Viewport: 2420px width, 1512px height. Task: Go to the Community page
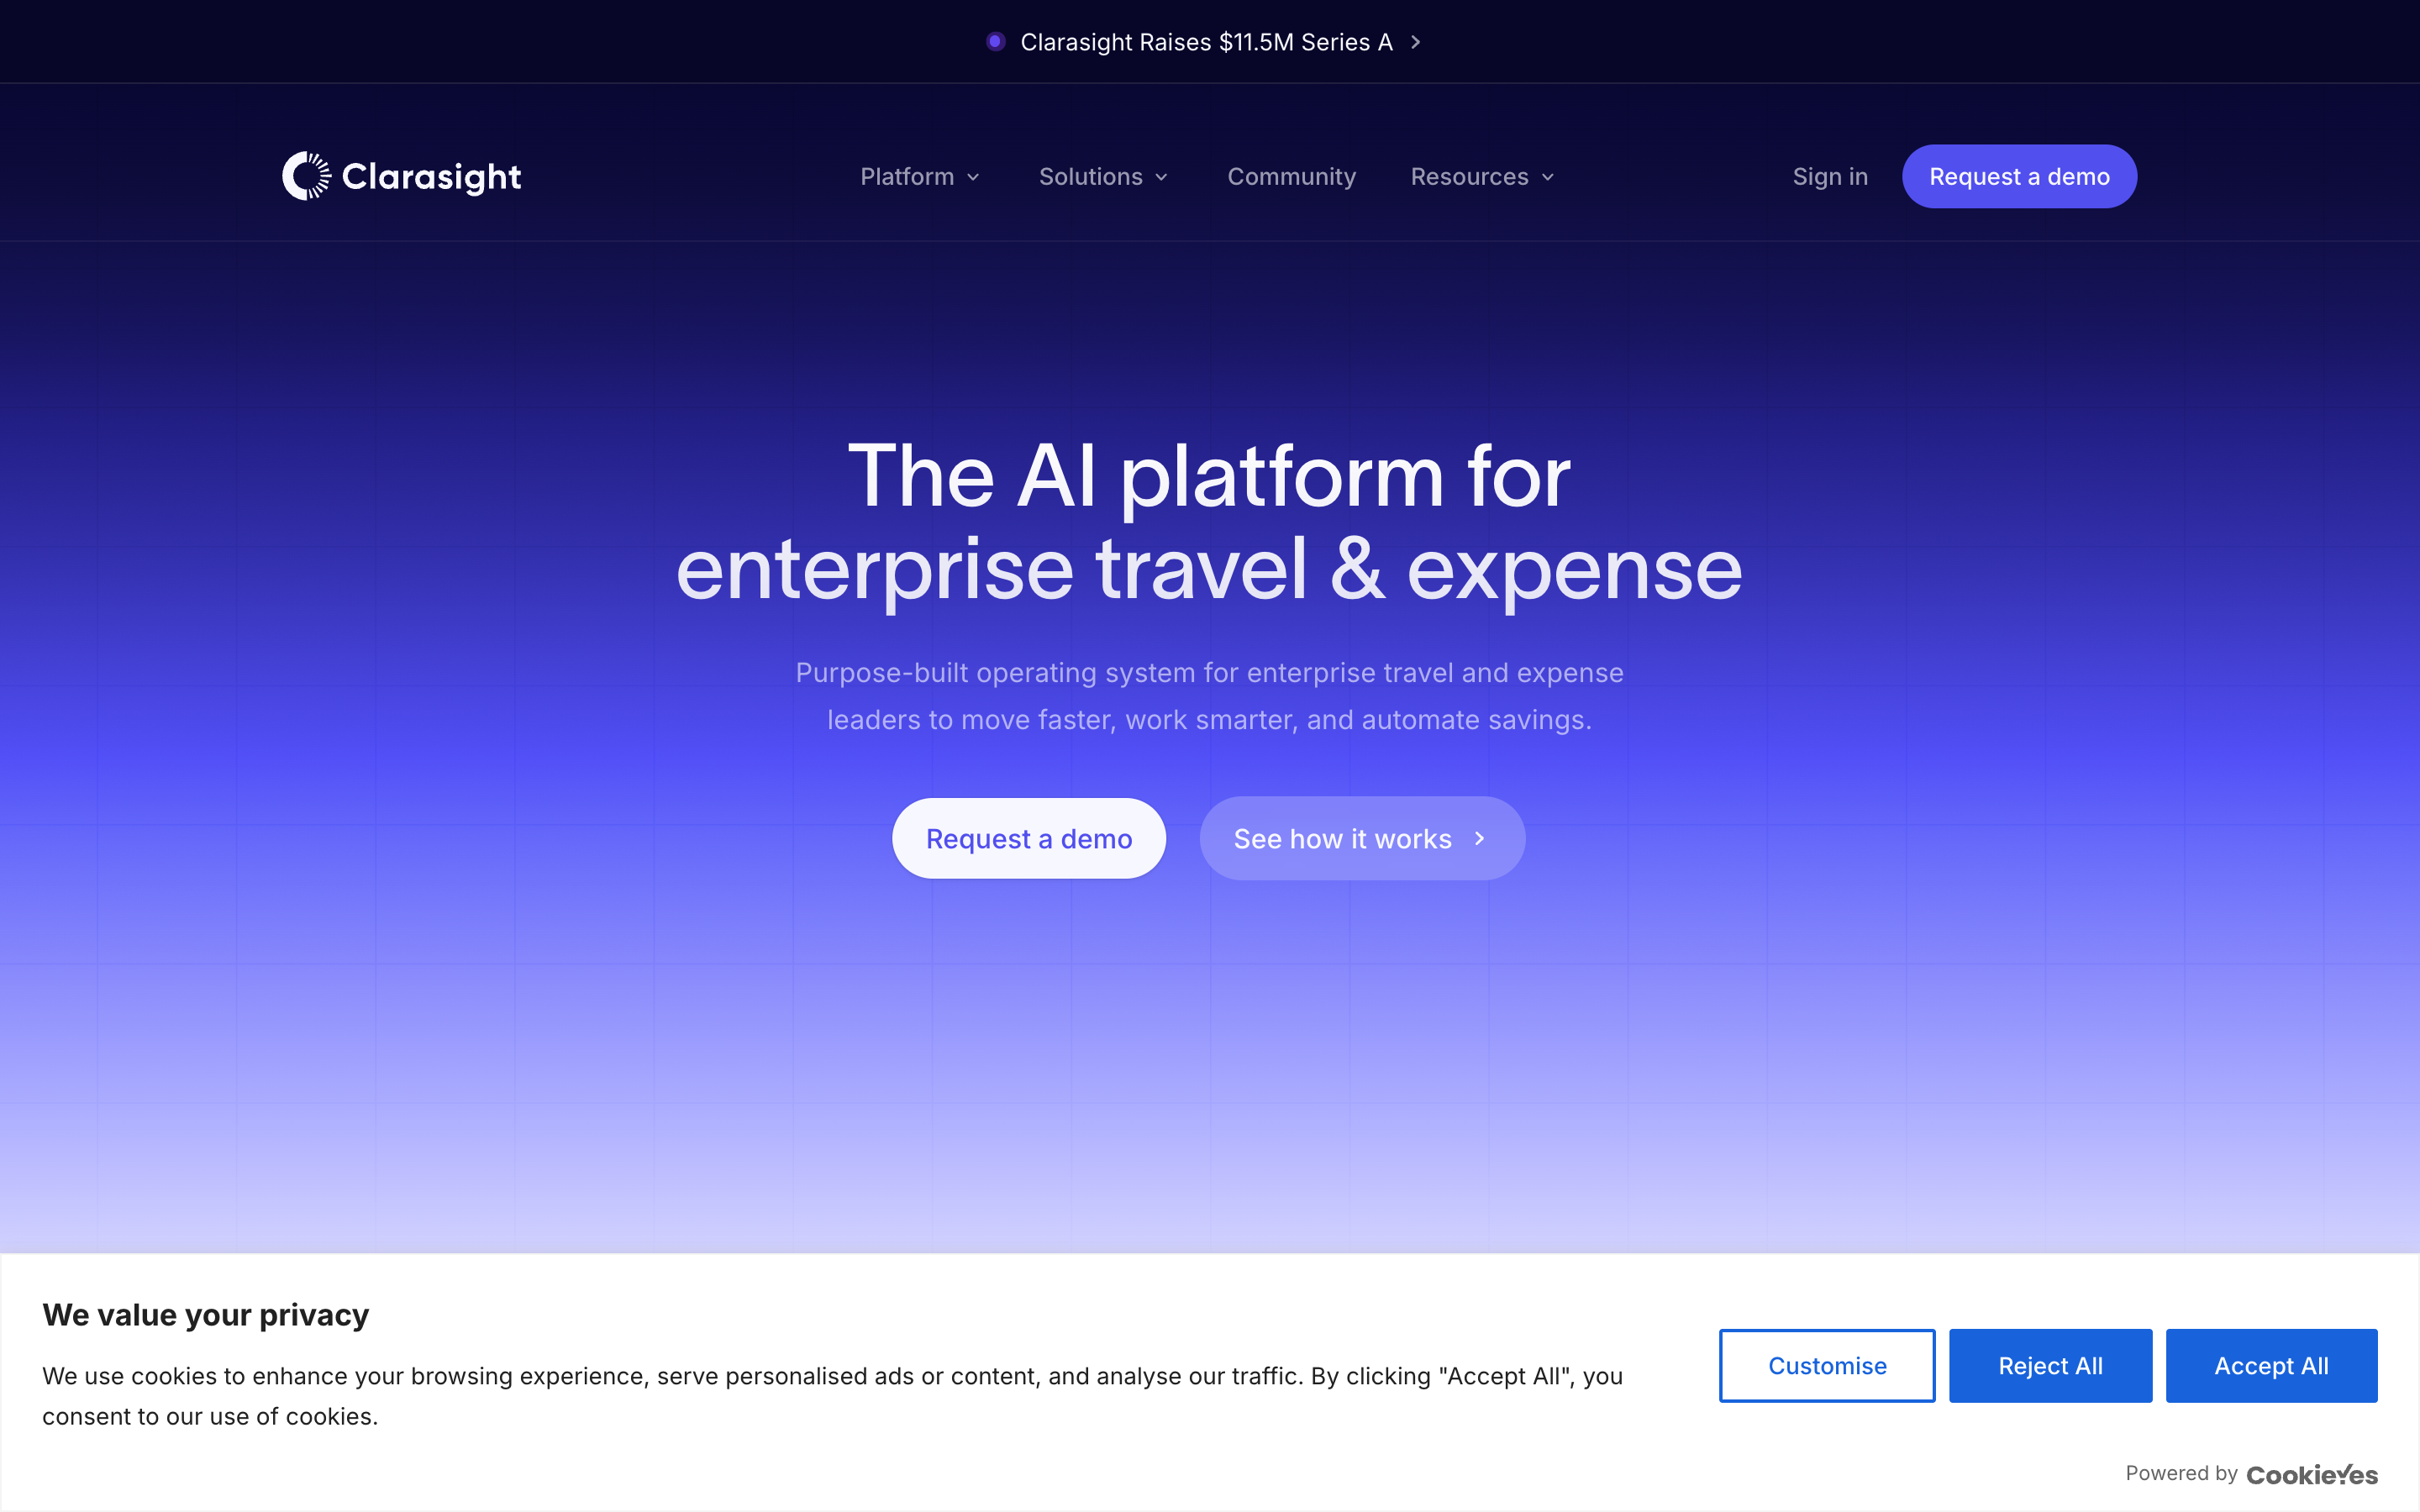(x=1291, y=177)
